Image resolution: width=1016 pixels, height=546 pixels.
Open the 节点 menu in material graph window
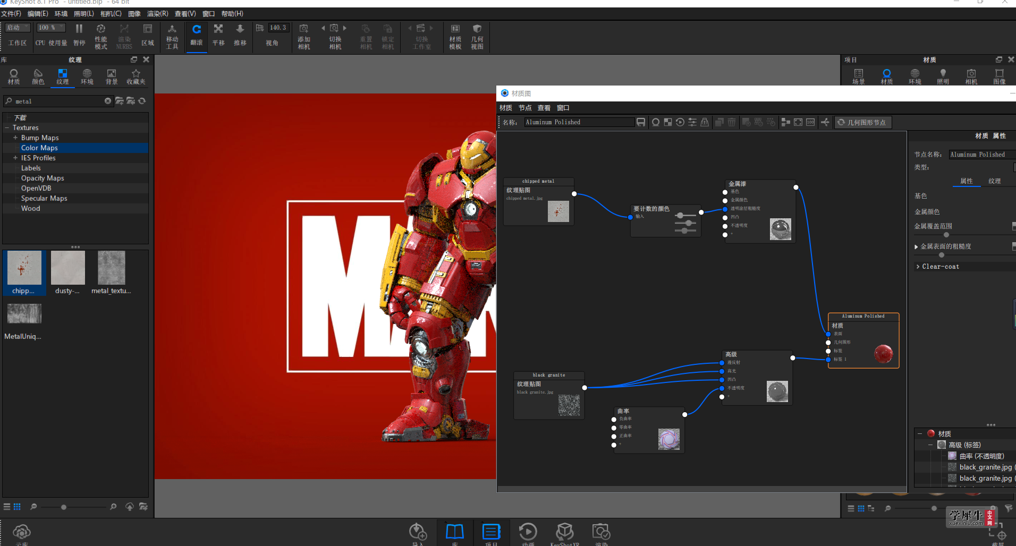coord(525,108)
